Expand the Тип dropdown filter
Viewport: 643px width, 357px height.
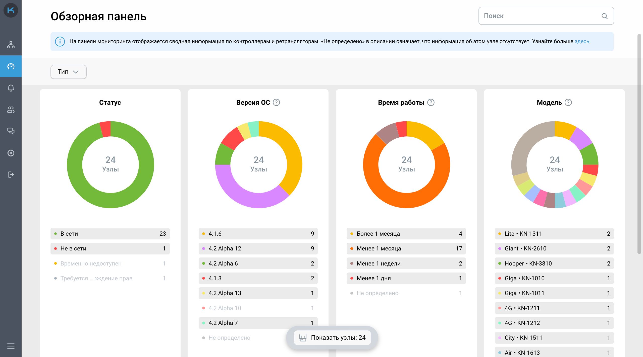click(x=68, y=72)
